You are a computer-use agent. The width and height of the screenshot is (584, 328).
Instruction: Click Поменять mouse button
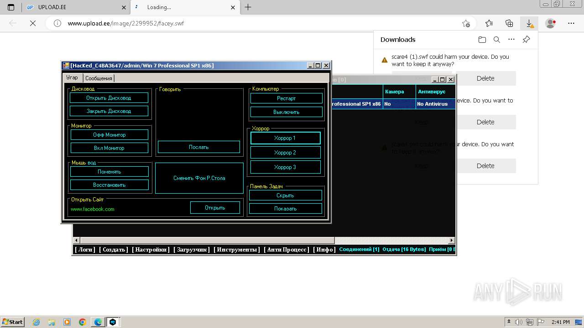pos(109,172)
